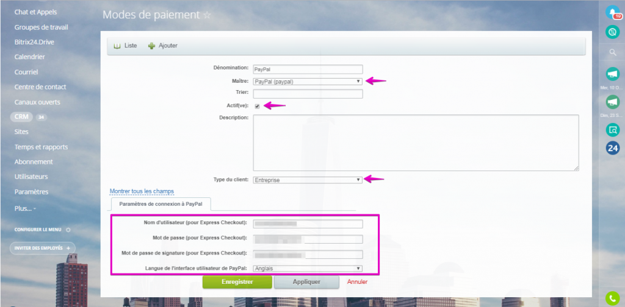Click the Ajouter toolbar label
The image size is (625, 307).
168,46
